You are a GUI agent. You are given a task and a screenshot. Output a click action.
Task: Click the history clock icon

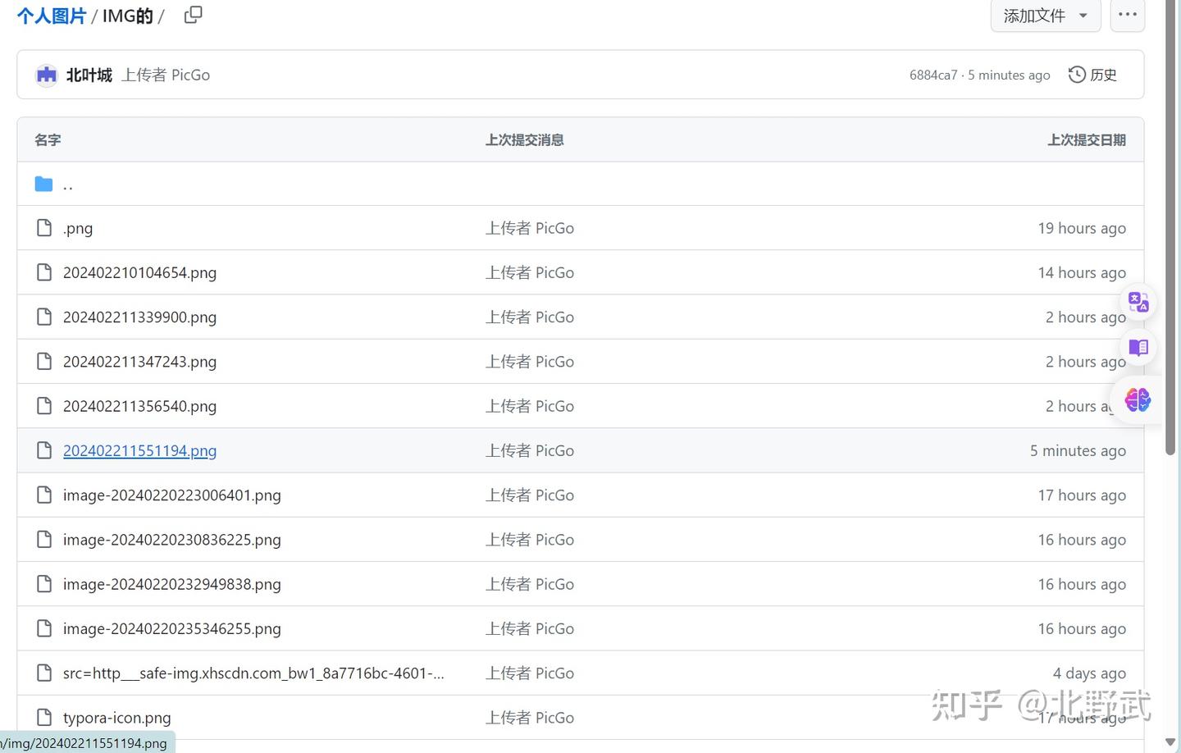click(x=1077, y=75)
